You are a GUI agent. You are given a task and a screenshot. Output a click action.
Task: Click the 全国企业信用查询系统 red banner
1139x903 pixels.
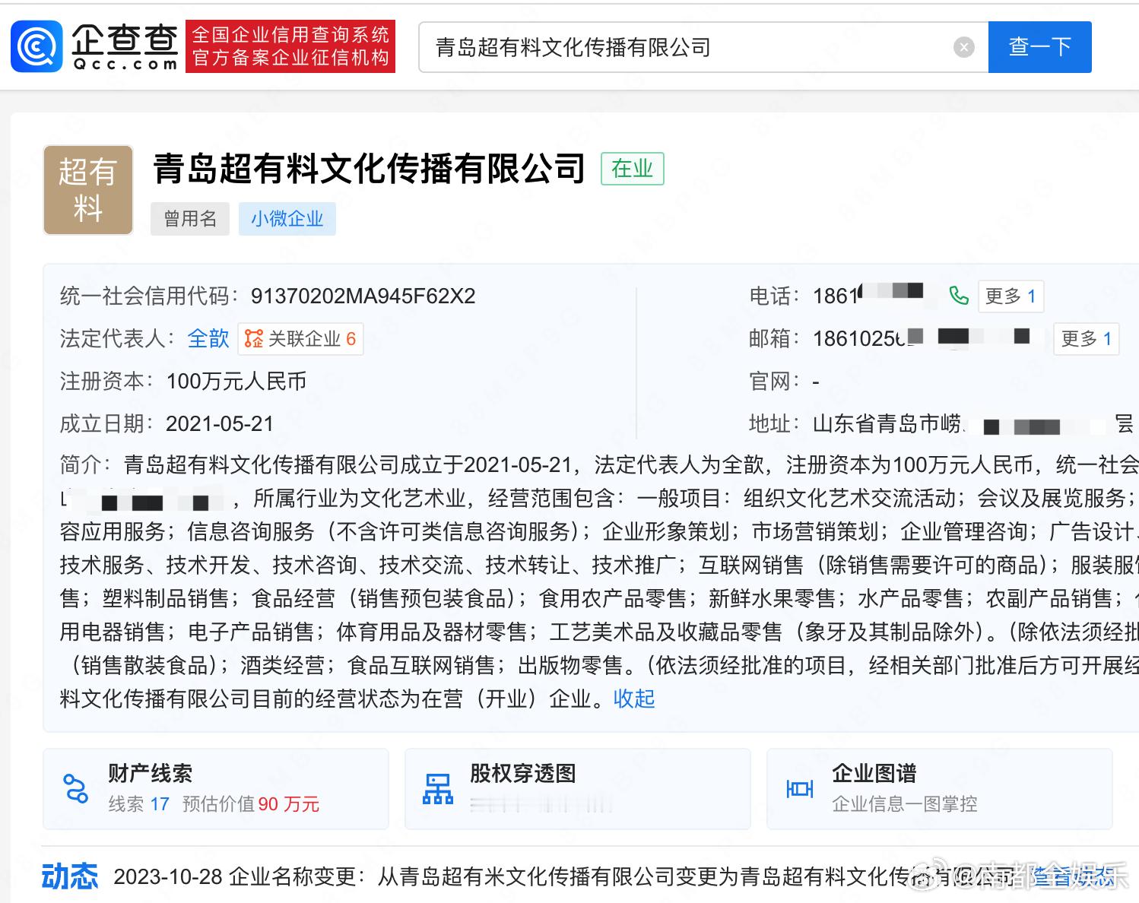click(x=290, y=46)
